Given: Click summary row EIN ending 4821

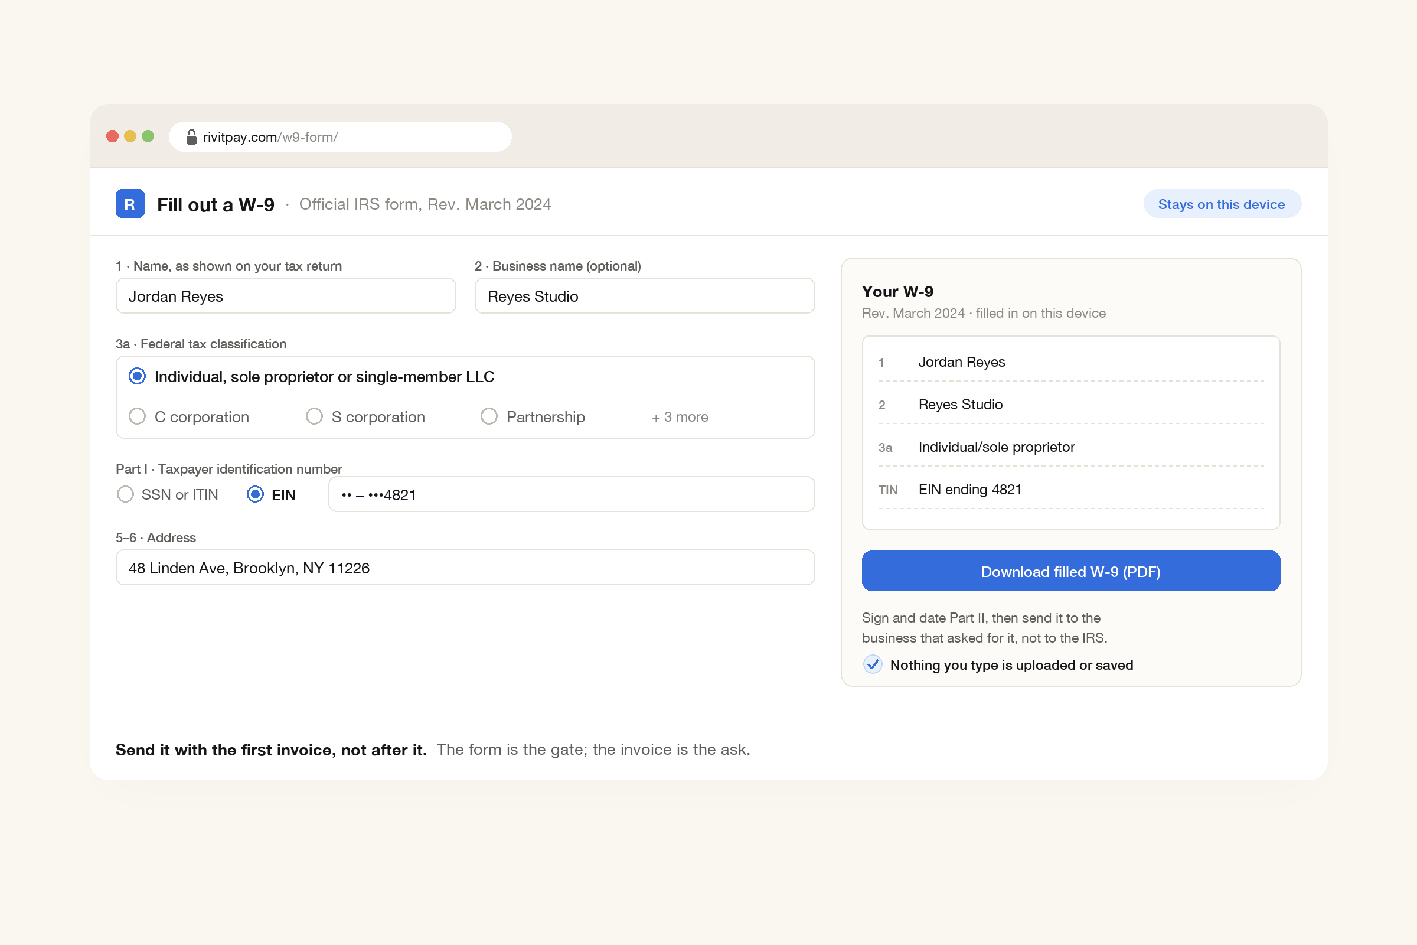Looking at the screenshot, I should point(1070,490).
